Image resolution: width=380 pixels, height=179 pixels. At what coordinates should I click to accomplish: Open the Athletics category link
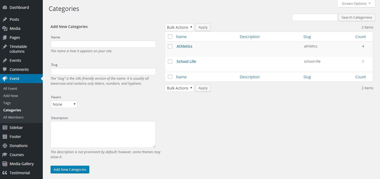click(x=184, y=46)
